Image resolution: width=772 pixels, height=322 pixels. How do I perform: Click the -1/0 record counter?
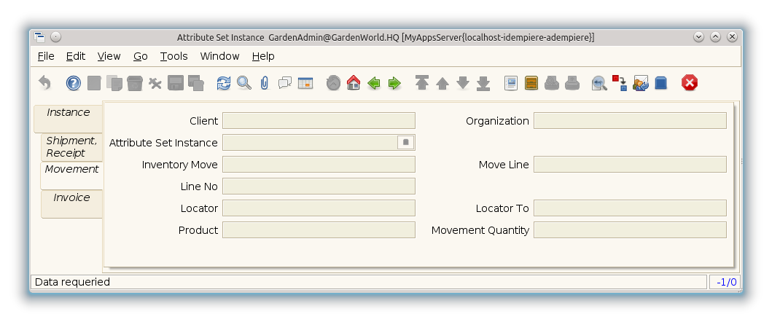[725, 282]
